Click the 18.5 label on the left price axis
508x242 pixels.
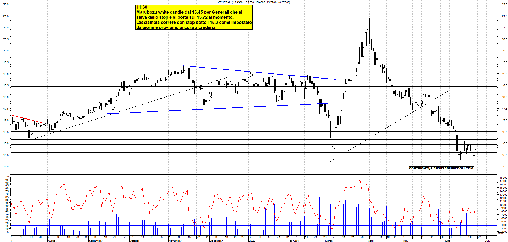[x=6, y=85]
